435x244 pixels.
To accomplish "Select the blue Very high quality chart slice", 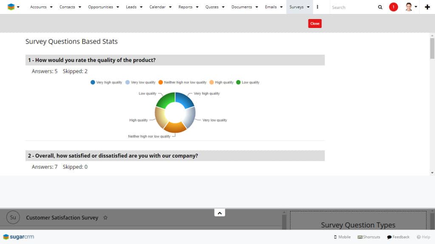I will coord(184,100).
